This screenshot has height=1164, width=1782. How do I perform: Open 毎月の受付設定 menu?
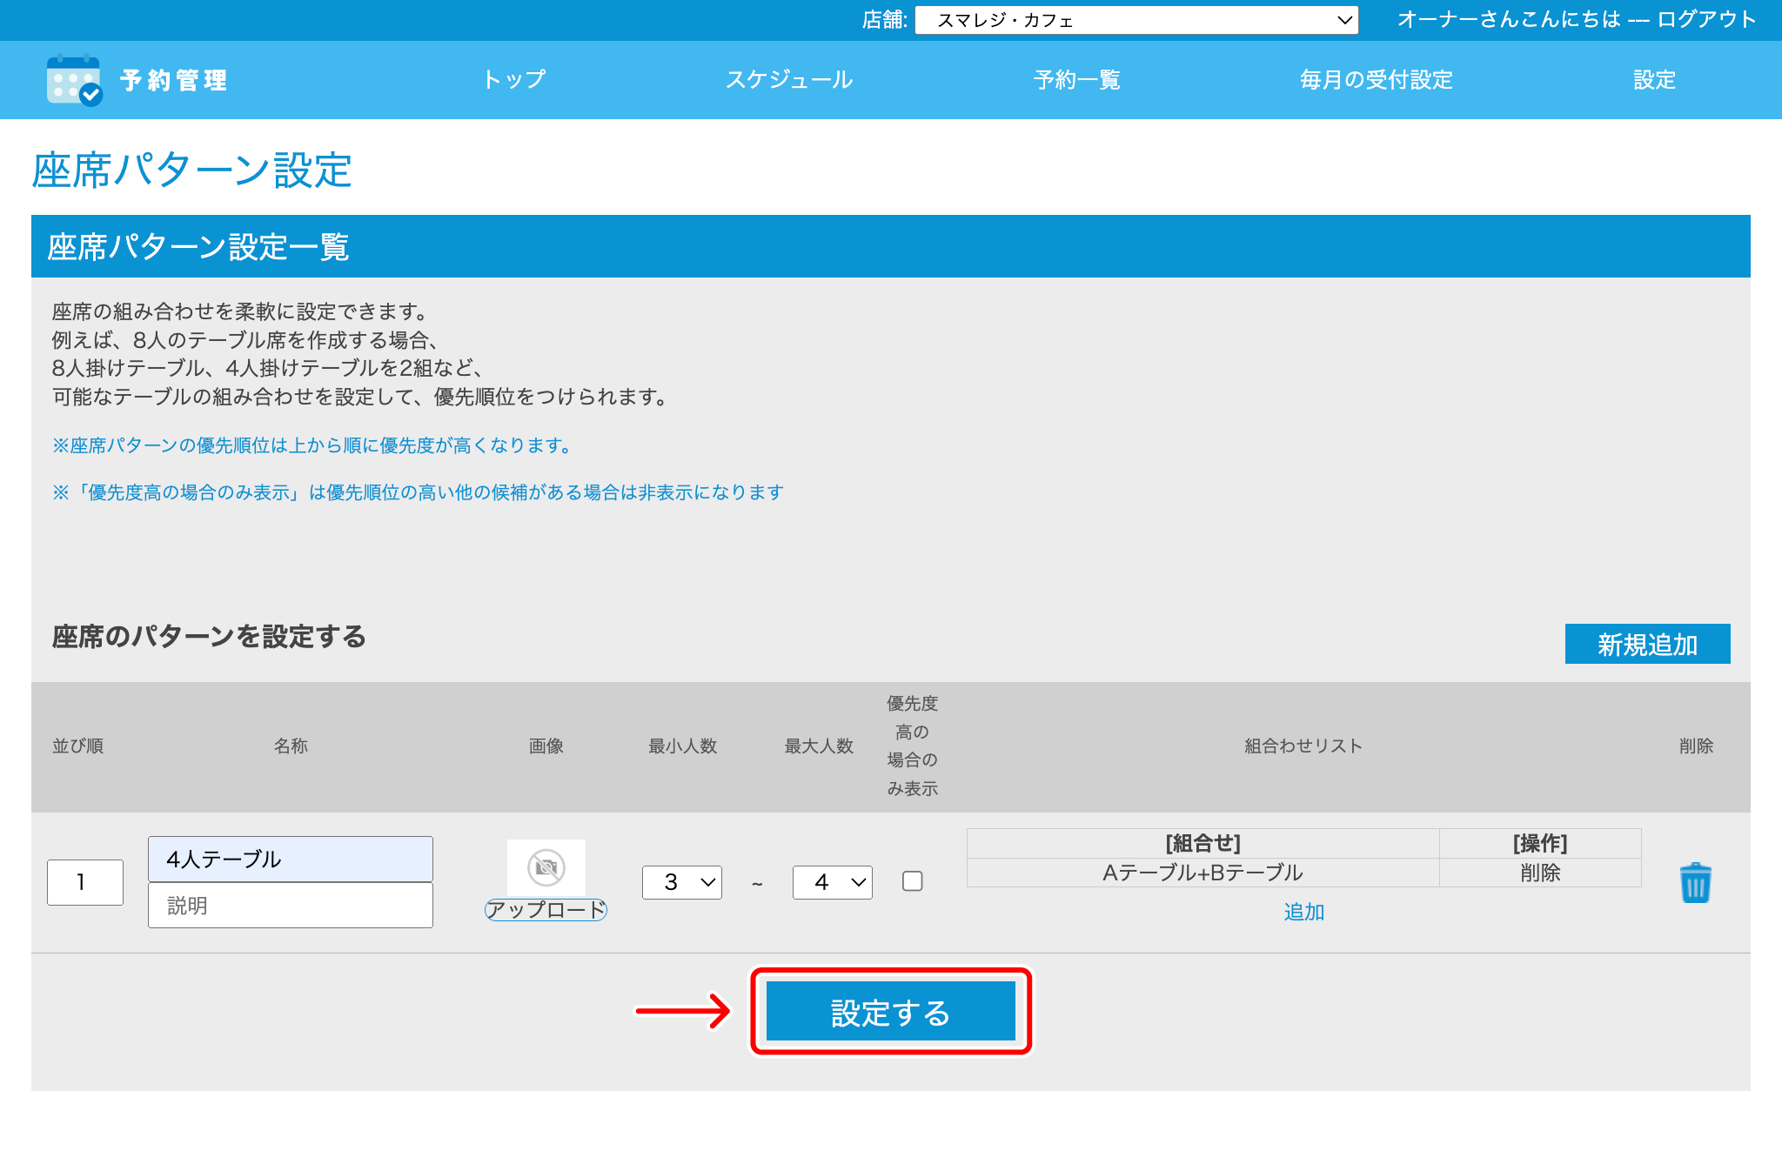click(1376, 80)
